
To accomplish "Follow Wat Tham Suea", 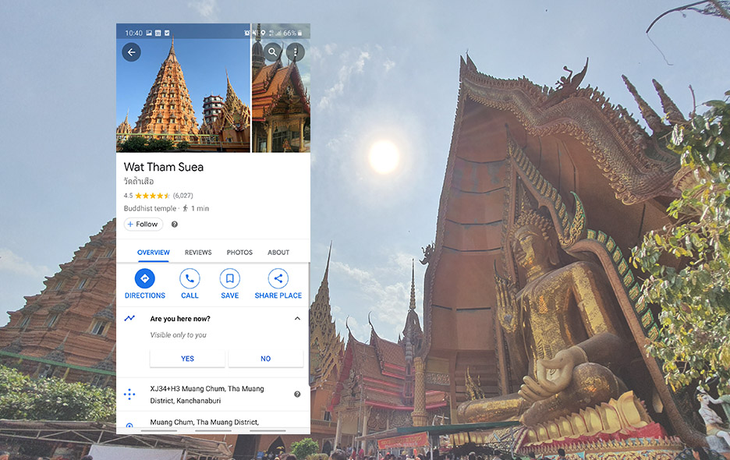I will tap(143, 225).
